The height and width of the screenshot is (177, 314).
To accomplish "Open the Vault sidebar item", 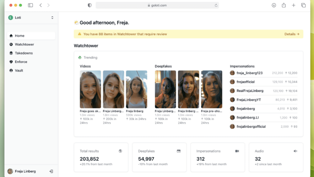I will (19, 70).
